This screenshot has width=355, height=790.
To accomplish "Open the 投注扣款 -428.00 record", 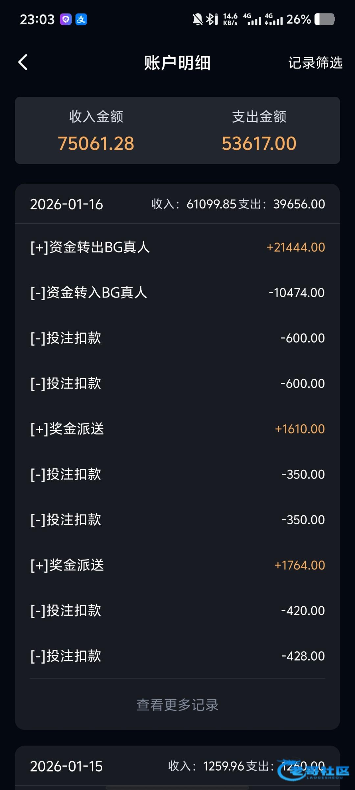I will [x=177, y=656].
